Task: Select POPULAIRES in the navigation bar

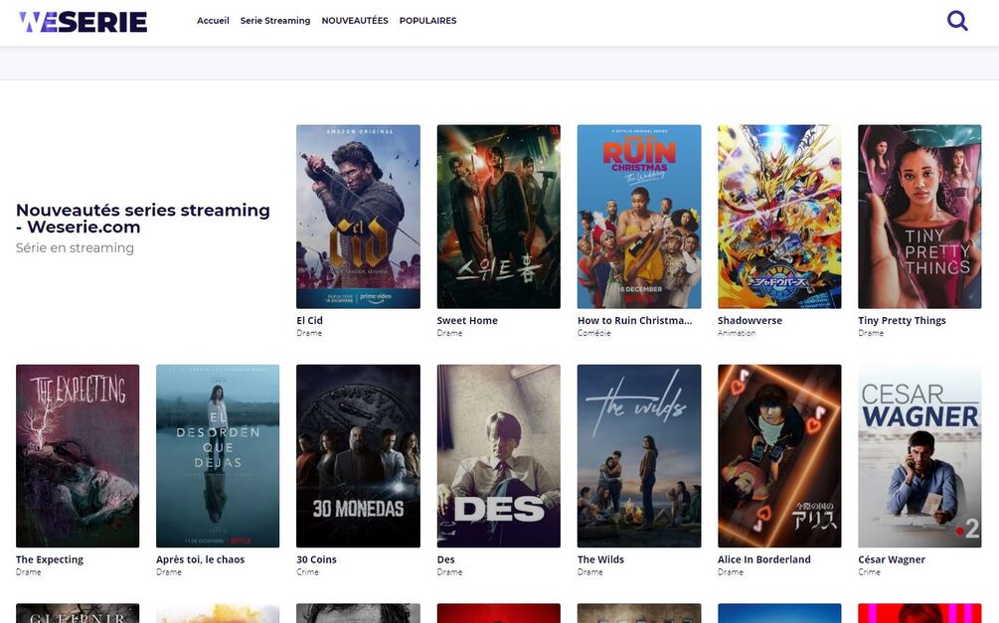Action: [428, 21]
